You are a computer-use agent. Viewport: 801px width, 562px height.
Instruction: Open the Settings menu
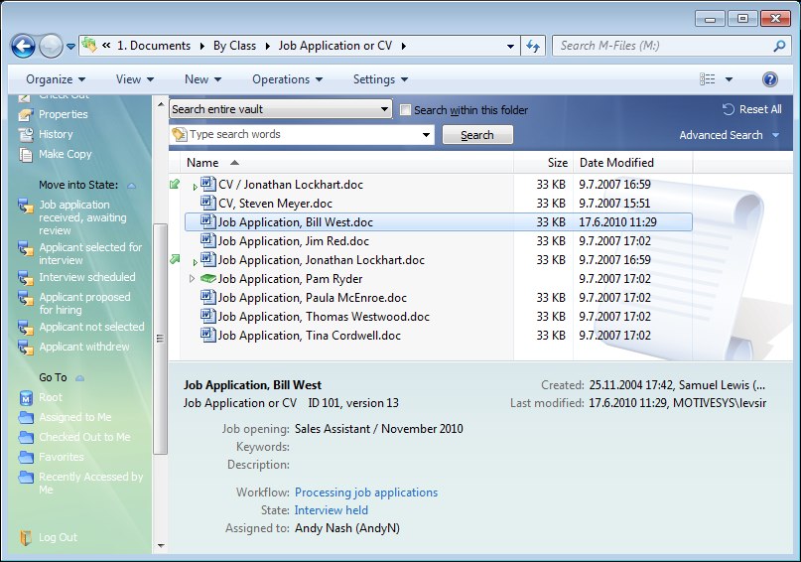(380, 79)
